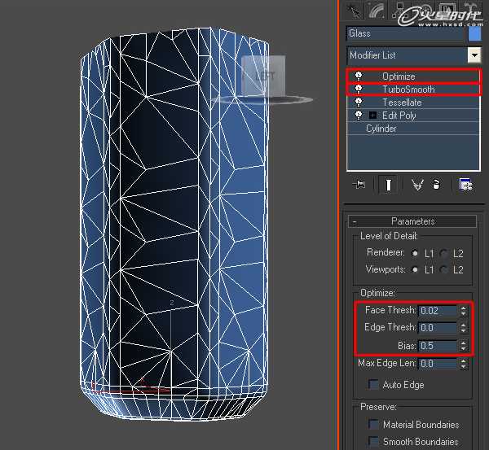489x450 pixels.
Task: Enable Material Boundaries checkbox
Action: [373, 424]
